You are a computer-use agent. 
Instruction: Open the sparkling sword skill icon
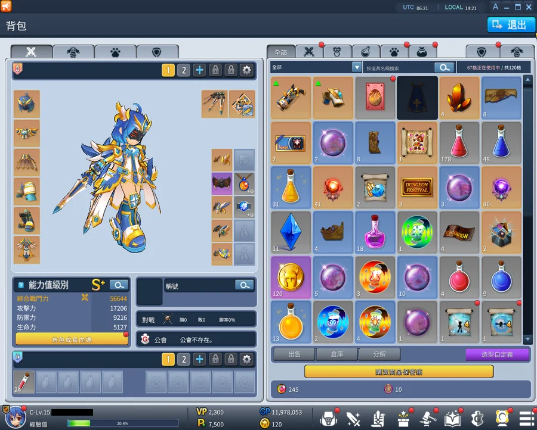click(353, 418)
